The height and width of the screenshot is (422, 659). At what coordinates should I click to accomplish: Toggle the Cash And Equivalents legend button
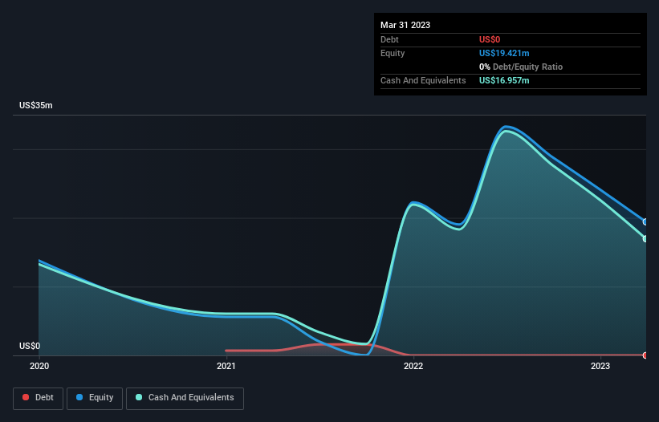click(x=185, y=398)
